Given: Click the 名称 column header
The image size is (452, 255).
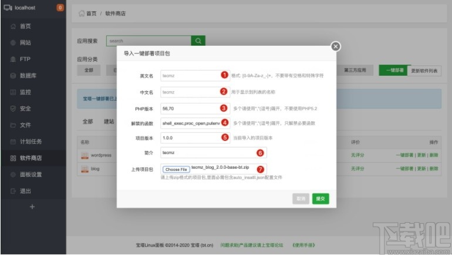Looking at the screenshot, I should (85, 142).
